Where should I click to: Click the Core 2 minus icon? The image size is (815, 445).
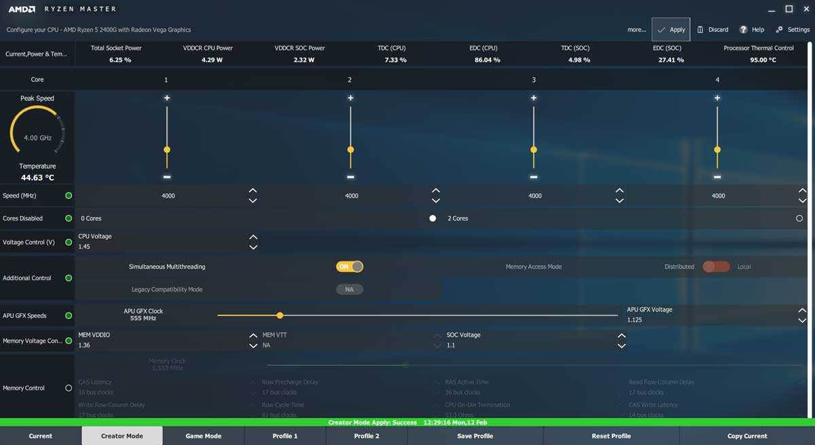click(x=350, y=177)
